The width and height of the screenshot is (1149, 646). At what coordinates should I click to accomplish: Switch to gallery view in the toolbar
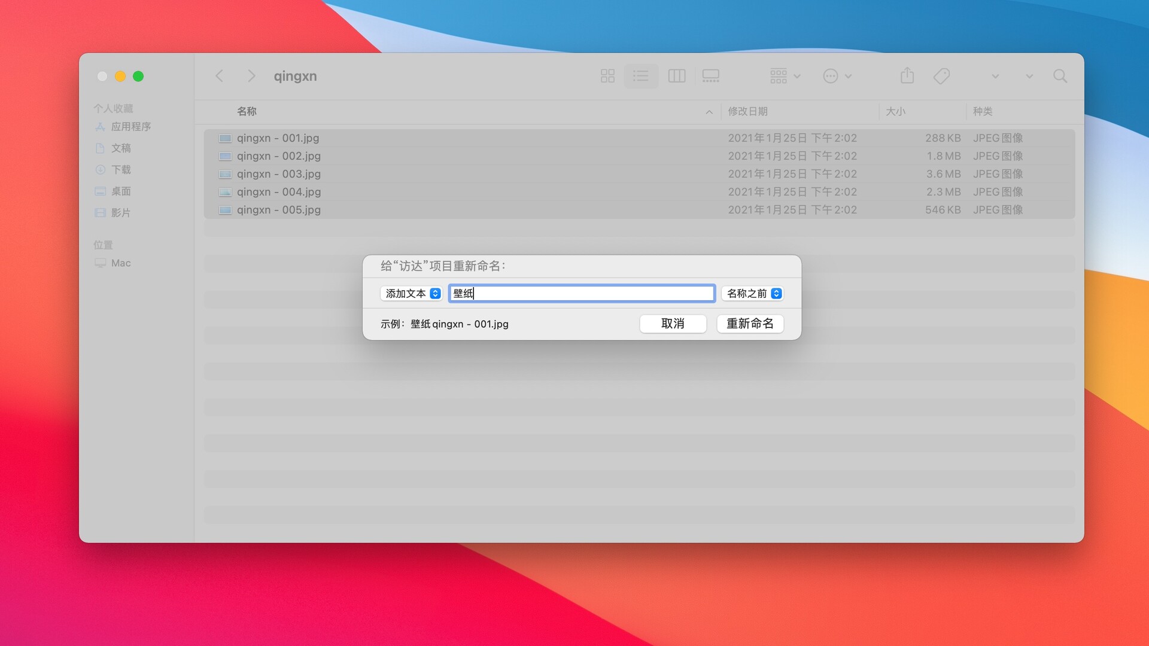711,76
